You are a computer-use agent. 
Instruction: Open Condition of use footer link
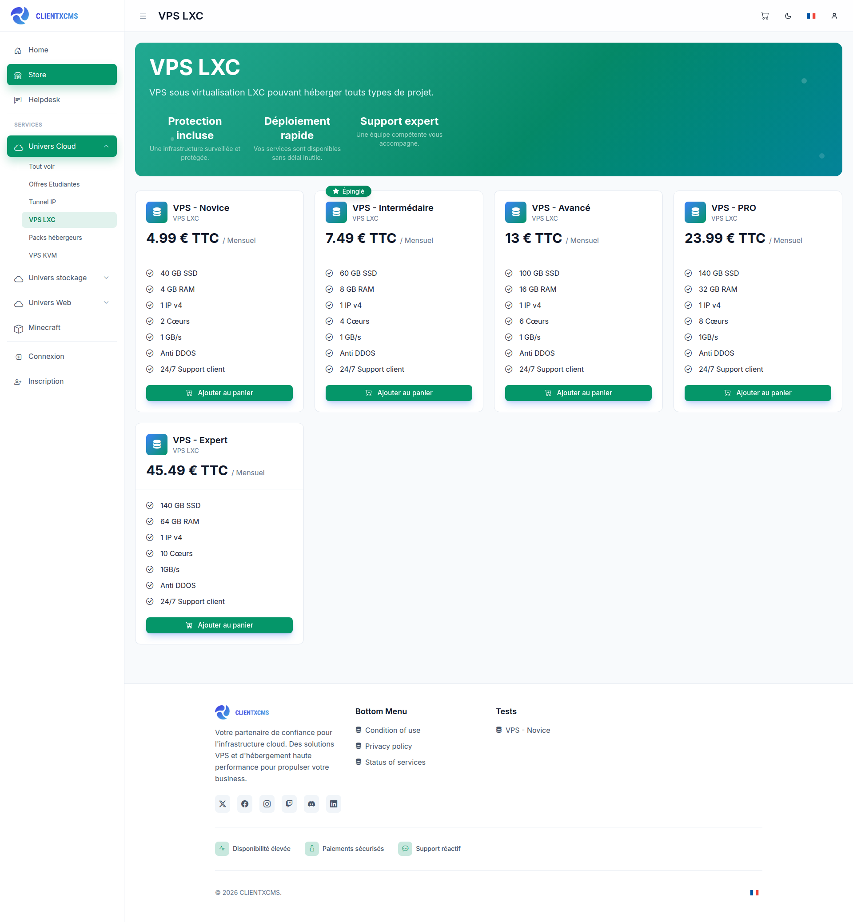tap(388, 730)
